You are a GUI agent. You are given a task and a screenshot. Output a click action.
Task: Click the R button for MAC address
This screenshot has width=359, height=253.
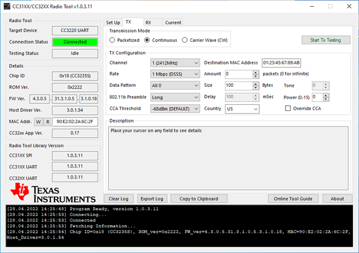click(48, 122)
